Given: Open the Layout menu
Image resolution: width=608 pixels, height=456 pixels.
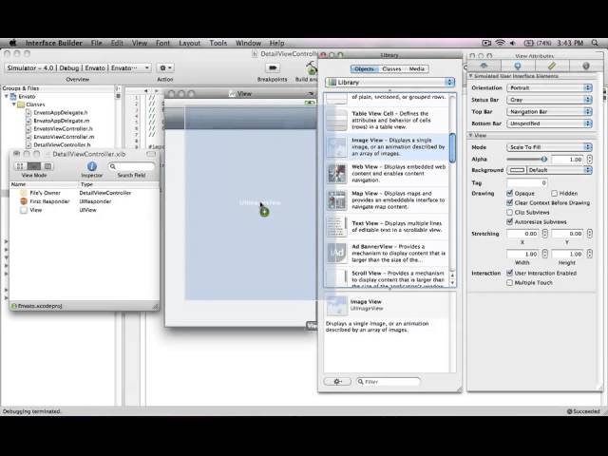Looking at the screenshot, I should (x=190, y=43).
